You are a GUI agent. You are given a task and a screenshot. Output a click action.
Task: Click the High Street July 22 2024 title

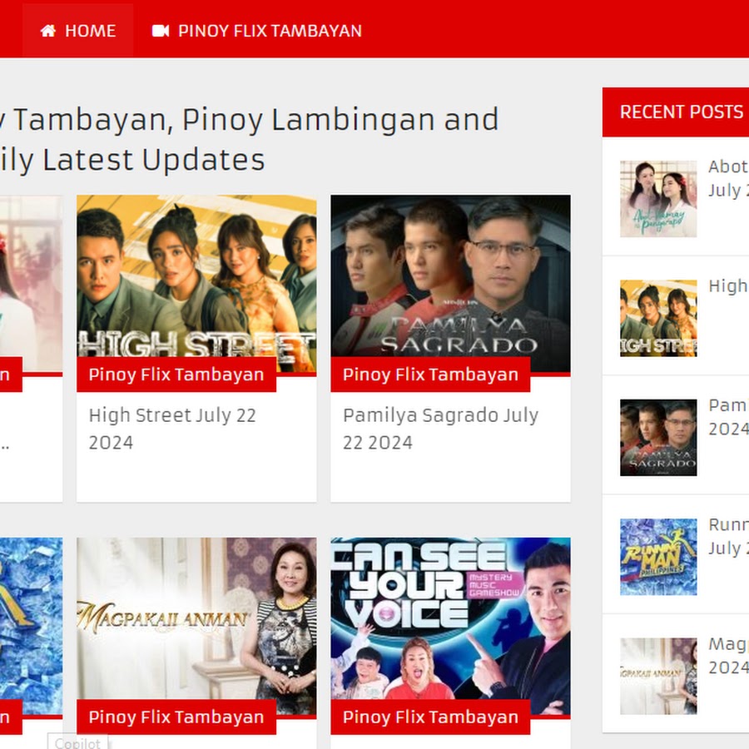pyautogui.click(x=172, y=429)
